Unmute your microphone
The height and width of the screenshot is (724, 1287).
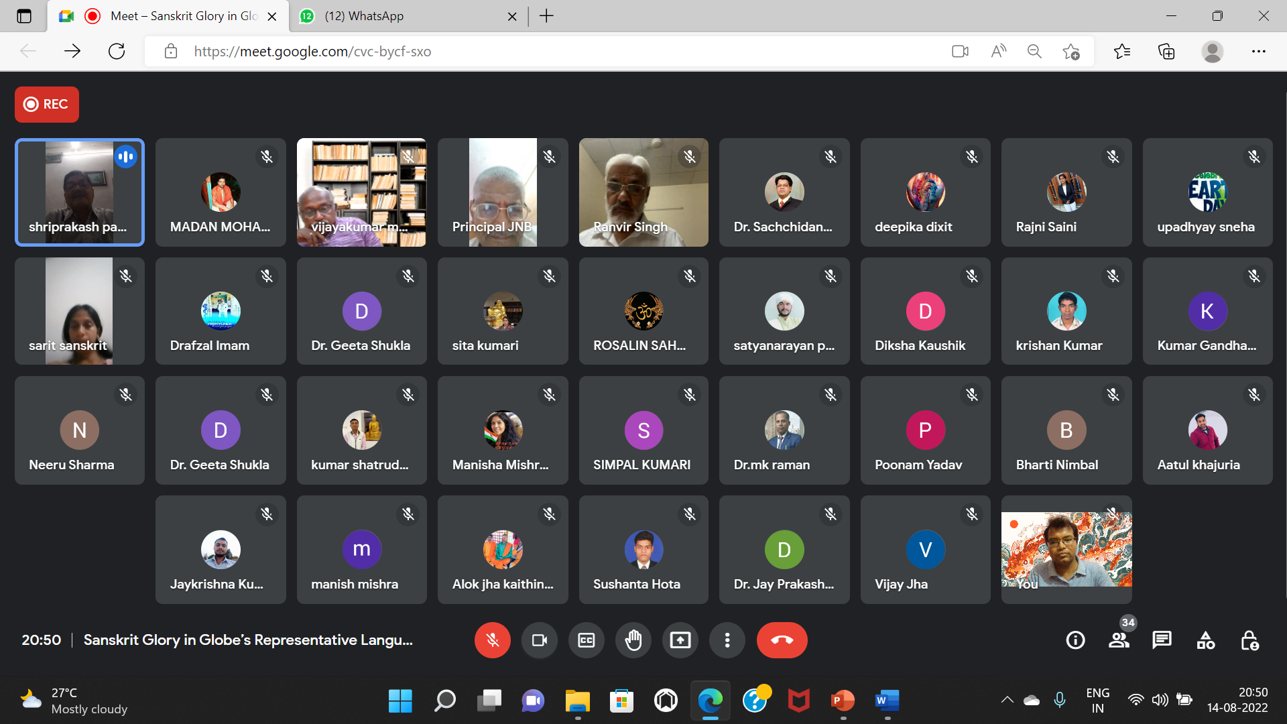click(x=492, y=640)
